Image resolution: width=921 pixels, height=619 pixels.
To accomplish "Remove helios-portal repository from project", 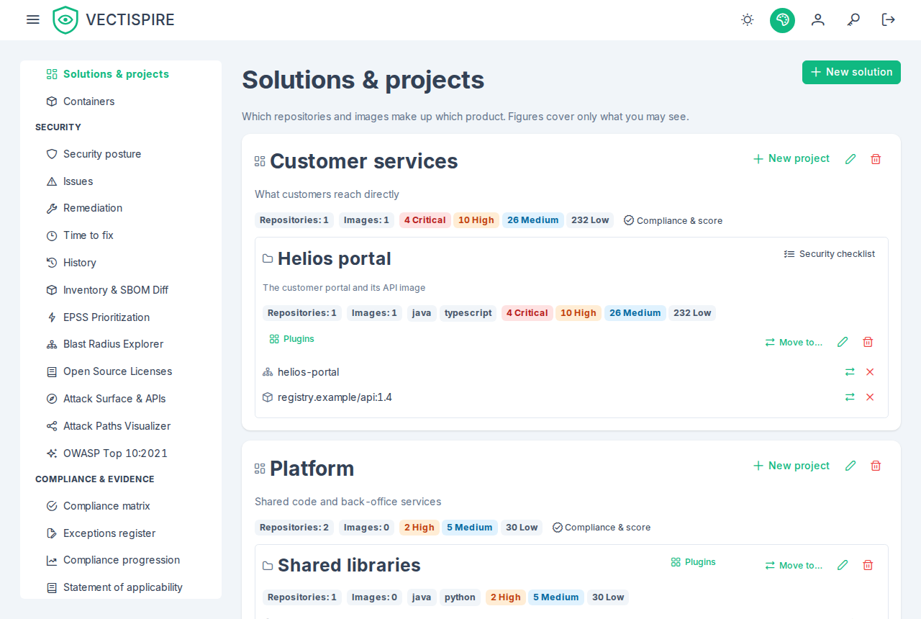I will point(870,372).
